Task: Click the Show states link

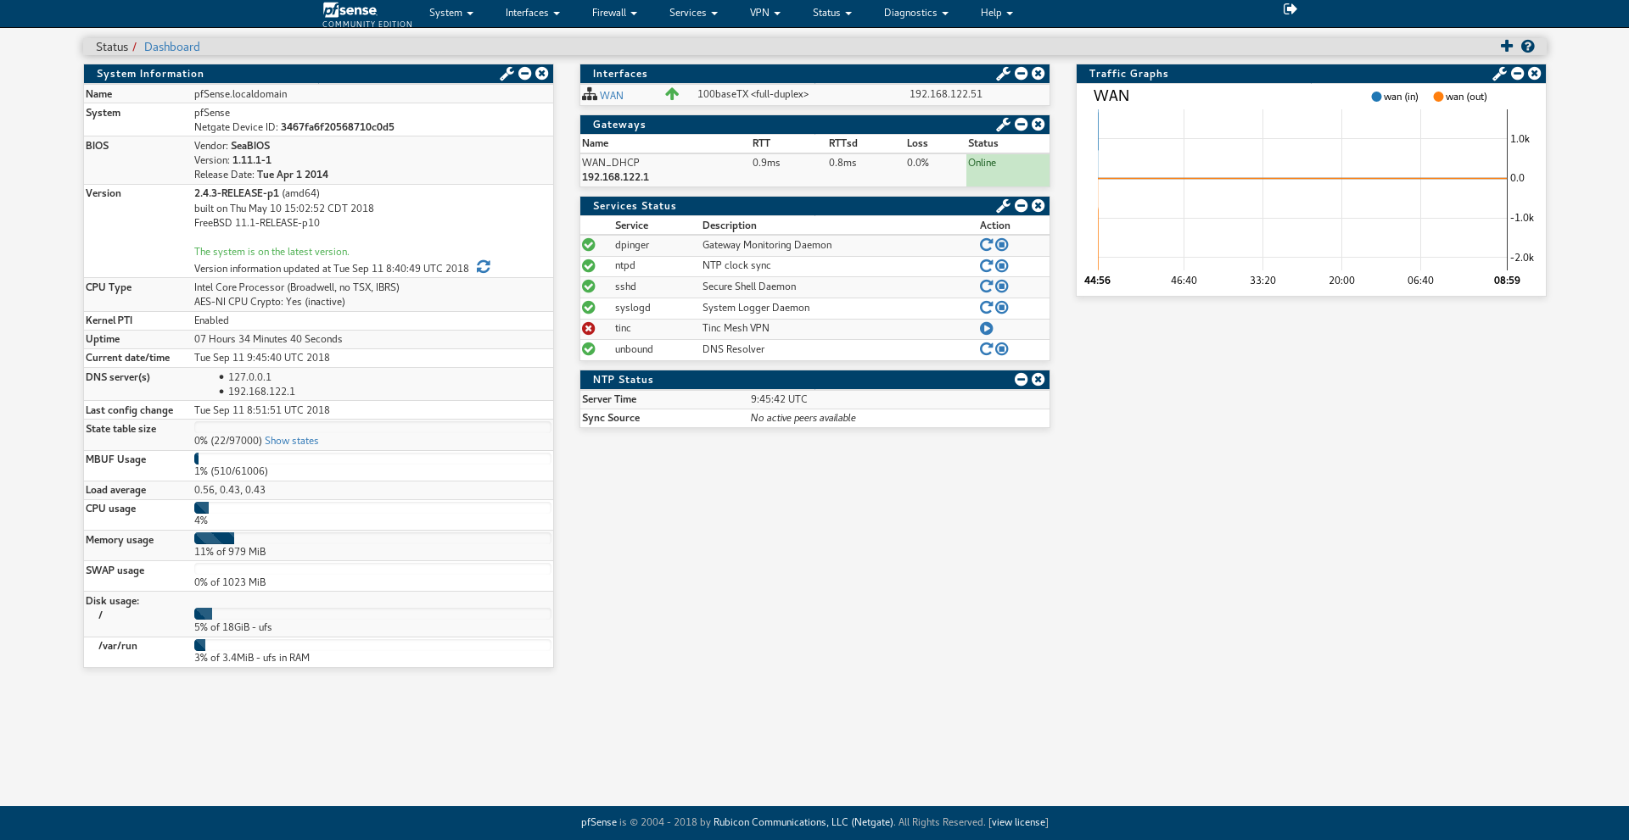Action: point(291,441)
